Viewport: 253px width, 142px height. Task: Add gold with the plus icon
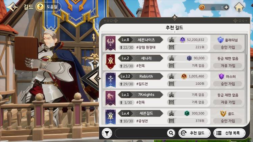(x=226, y=7)
